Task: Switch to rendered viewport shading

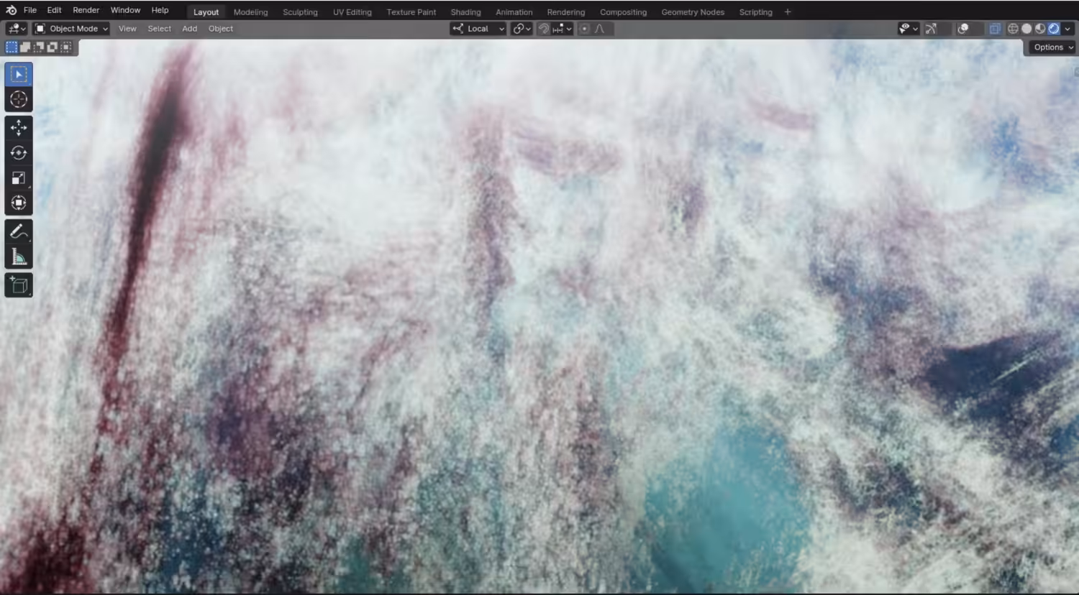Action: click(x=1054, y=29)
